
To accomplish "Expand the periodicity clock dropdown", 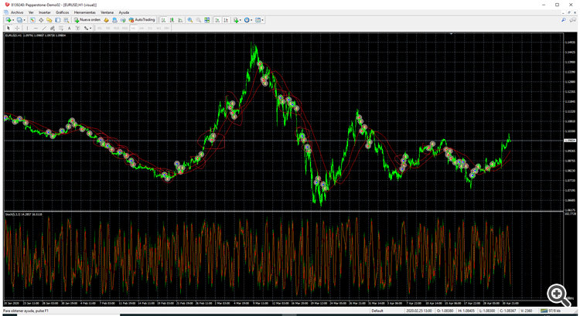I will [252, 20].
